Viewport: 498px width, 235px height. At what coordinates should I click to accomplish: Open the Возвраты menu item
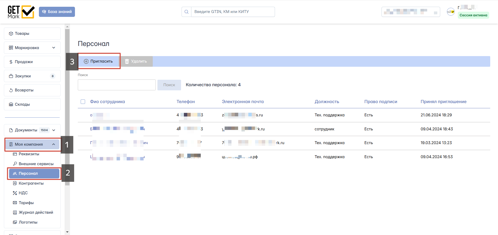32,90
